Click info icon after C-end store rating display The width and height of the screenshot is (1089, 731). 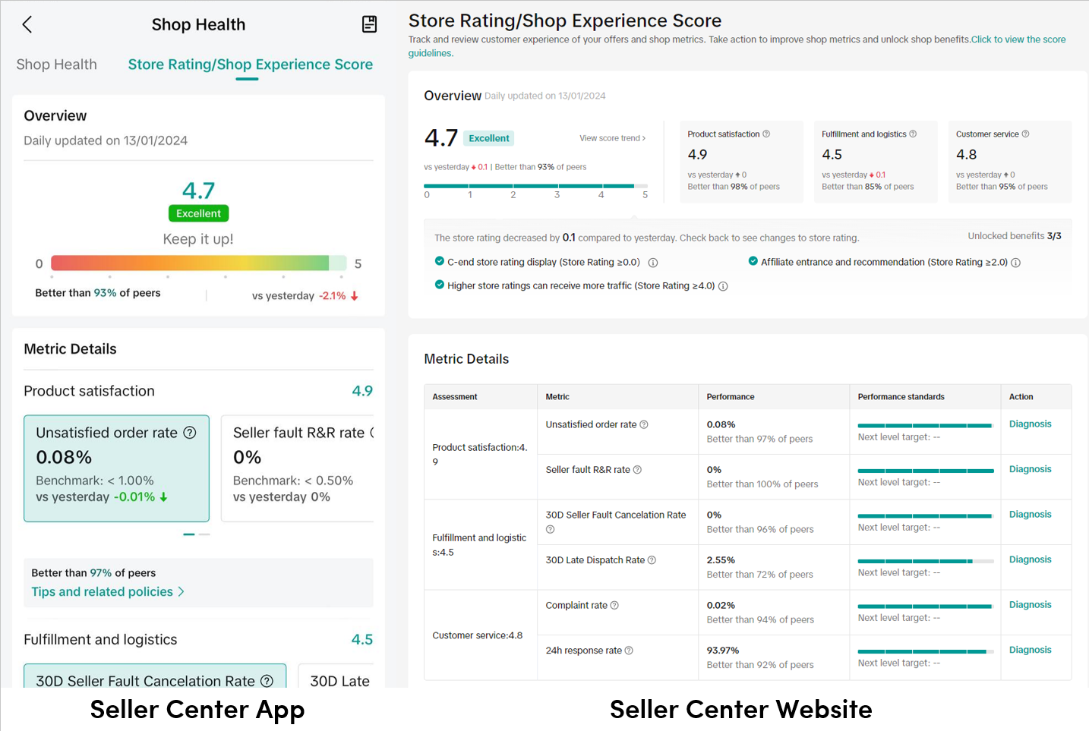click(x=653, y=263)
